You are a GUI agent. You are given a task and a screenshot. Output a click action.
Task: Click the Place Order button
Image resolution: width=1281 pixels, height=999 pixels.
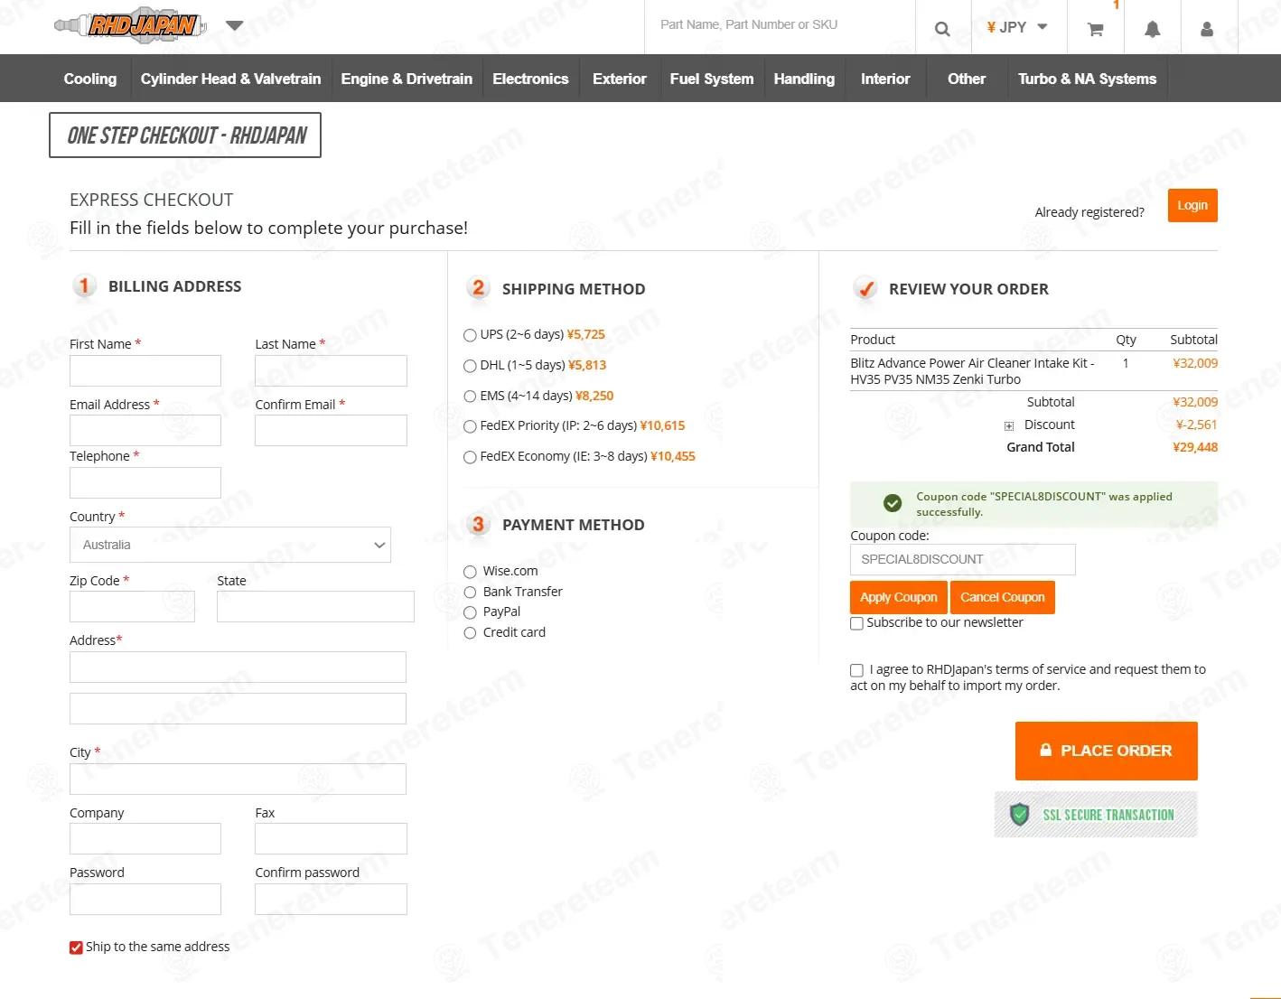(x=1107, y=751)
